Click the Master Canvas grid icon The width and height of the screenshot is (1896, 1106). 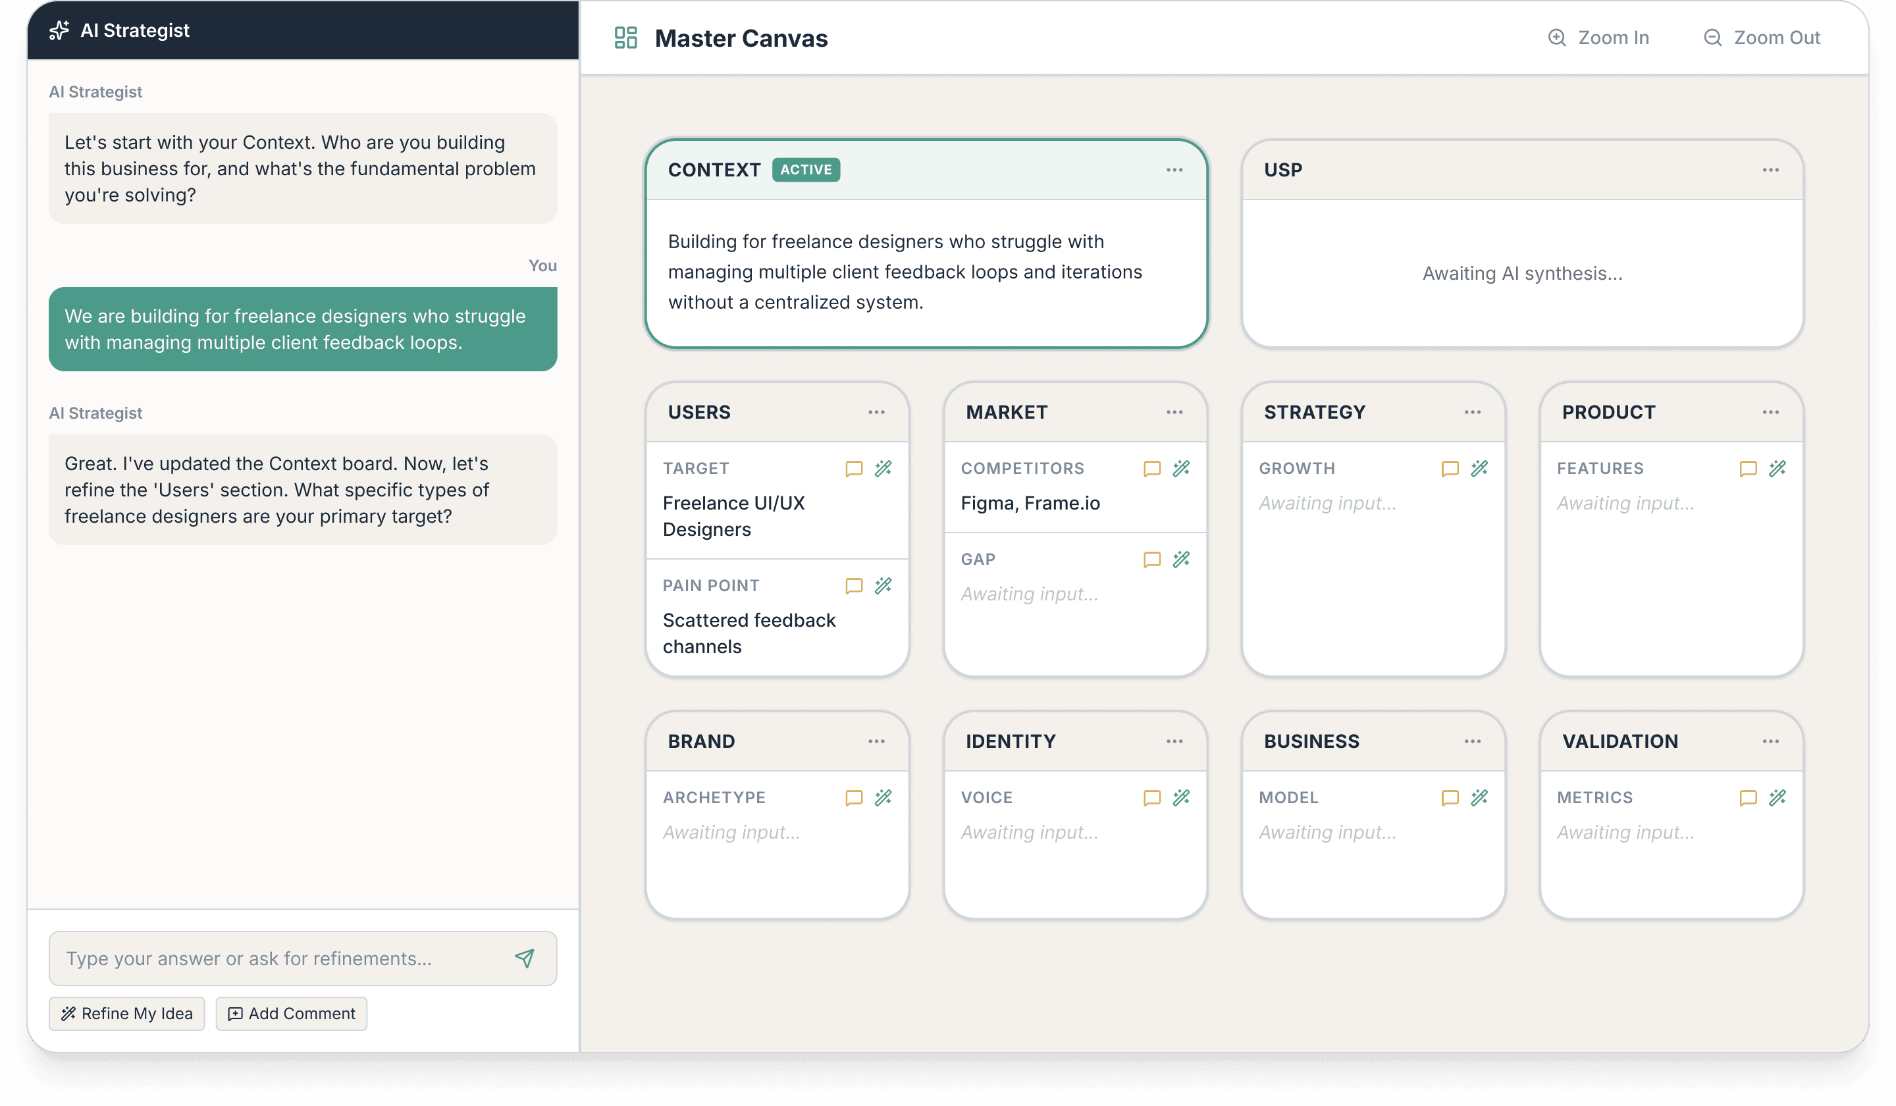tap(625, 38)
